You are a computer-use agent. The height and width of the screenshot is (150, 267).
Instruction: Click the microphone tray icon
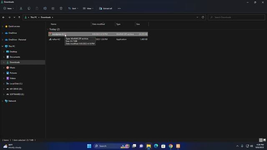click(242, 146)
